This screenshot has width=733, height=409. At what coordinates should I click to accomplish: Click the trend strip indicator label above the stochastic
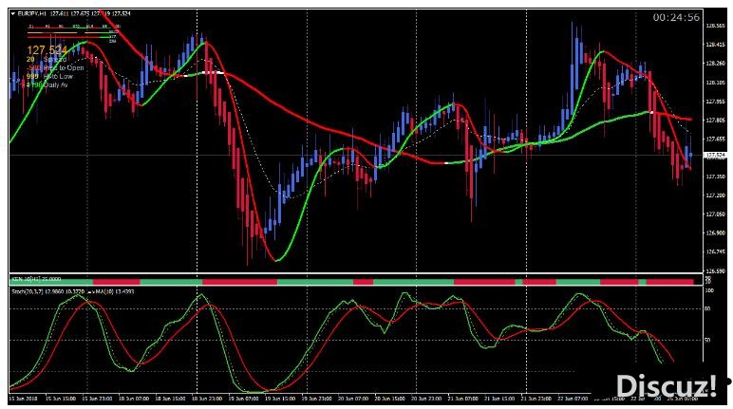coord(36,279)
